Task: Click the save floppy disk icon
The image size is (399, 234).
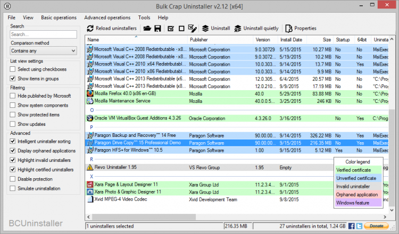Action: click(x=158, y=29)
